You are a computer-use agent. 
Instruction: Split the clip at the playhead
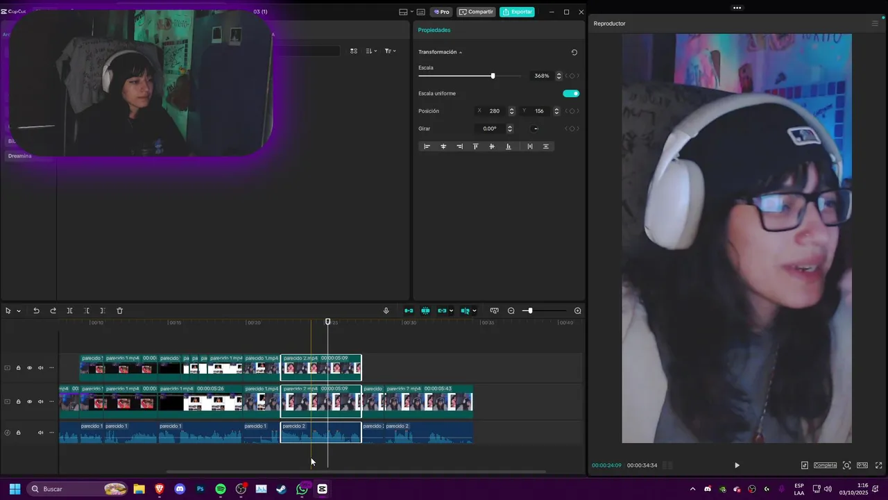click(69, 310)
